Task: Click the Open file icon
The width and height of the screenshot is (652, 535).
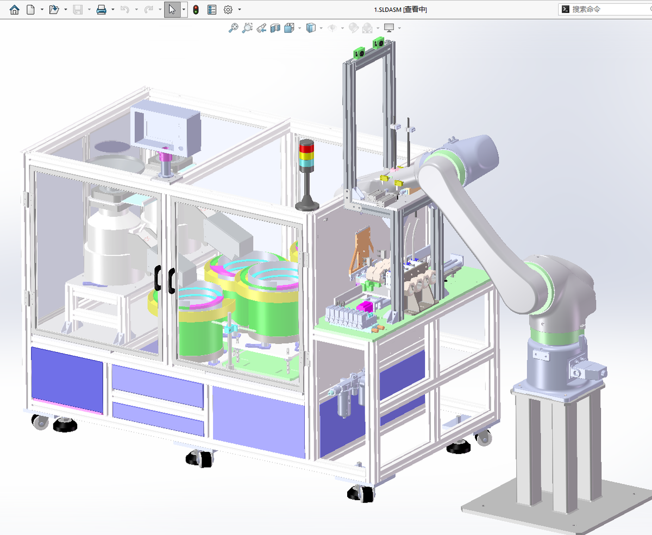Action: 54,9
